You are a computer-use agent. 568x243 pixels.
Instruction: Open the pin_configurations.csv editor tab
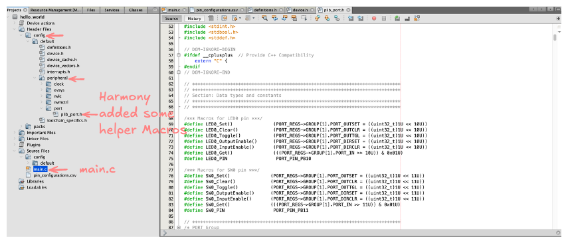pos(217,10)
